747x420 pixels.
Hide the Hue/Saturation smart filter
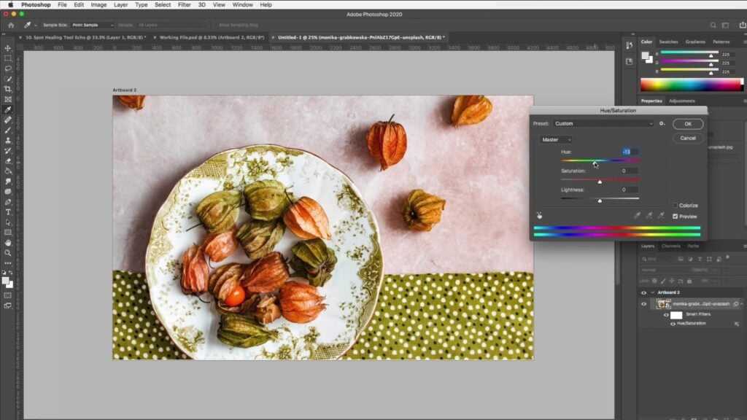click(673, 323)
